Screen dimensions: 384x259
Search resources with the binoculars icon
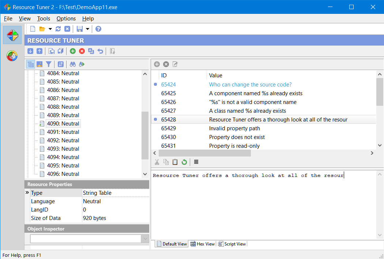coord(73,64)
